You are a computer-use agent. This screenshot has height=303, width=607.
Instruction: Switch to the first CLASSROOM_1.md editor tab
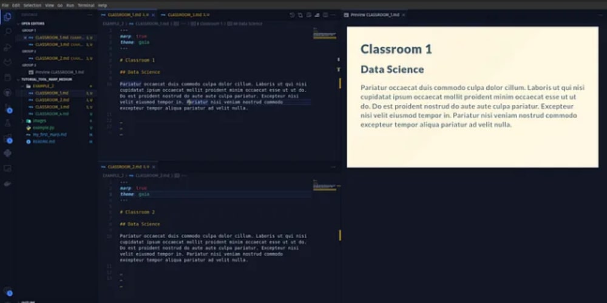point(127,15)
